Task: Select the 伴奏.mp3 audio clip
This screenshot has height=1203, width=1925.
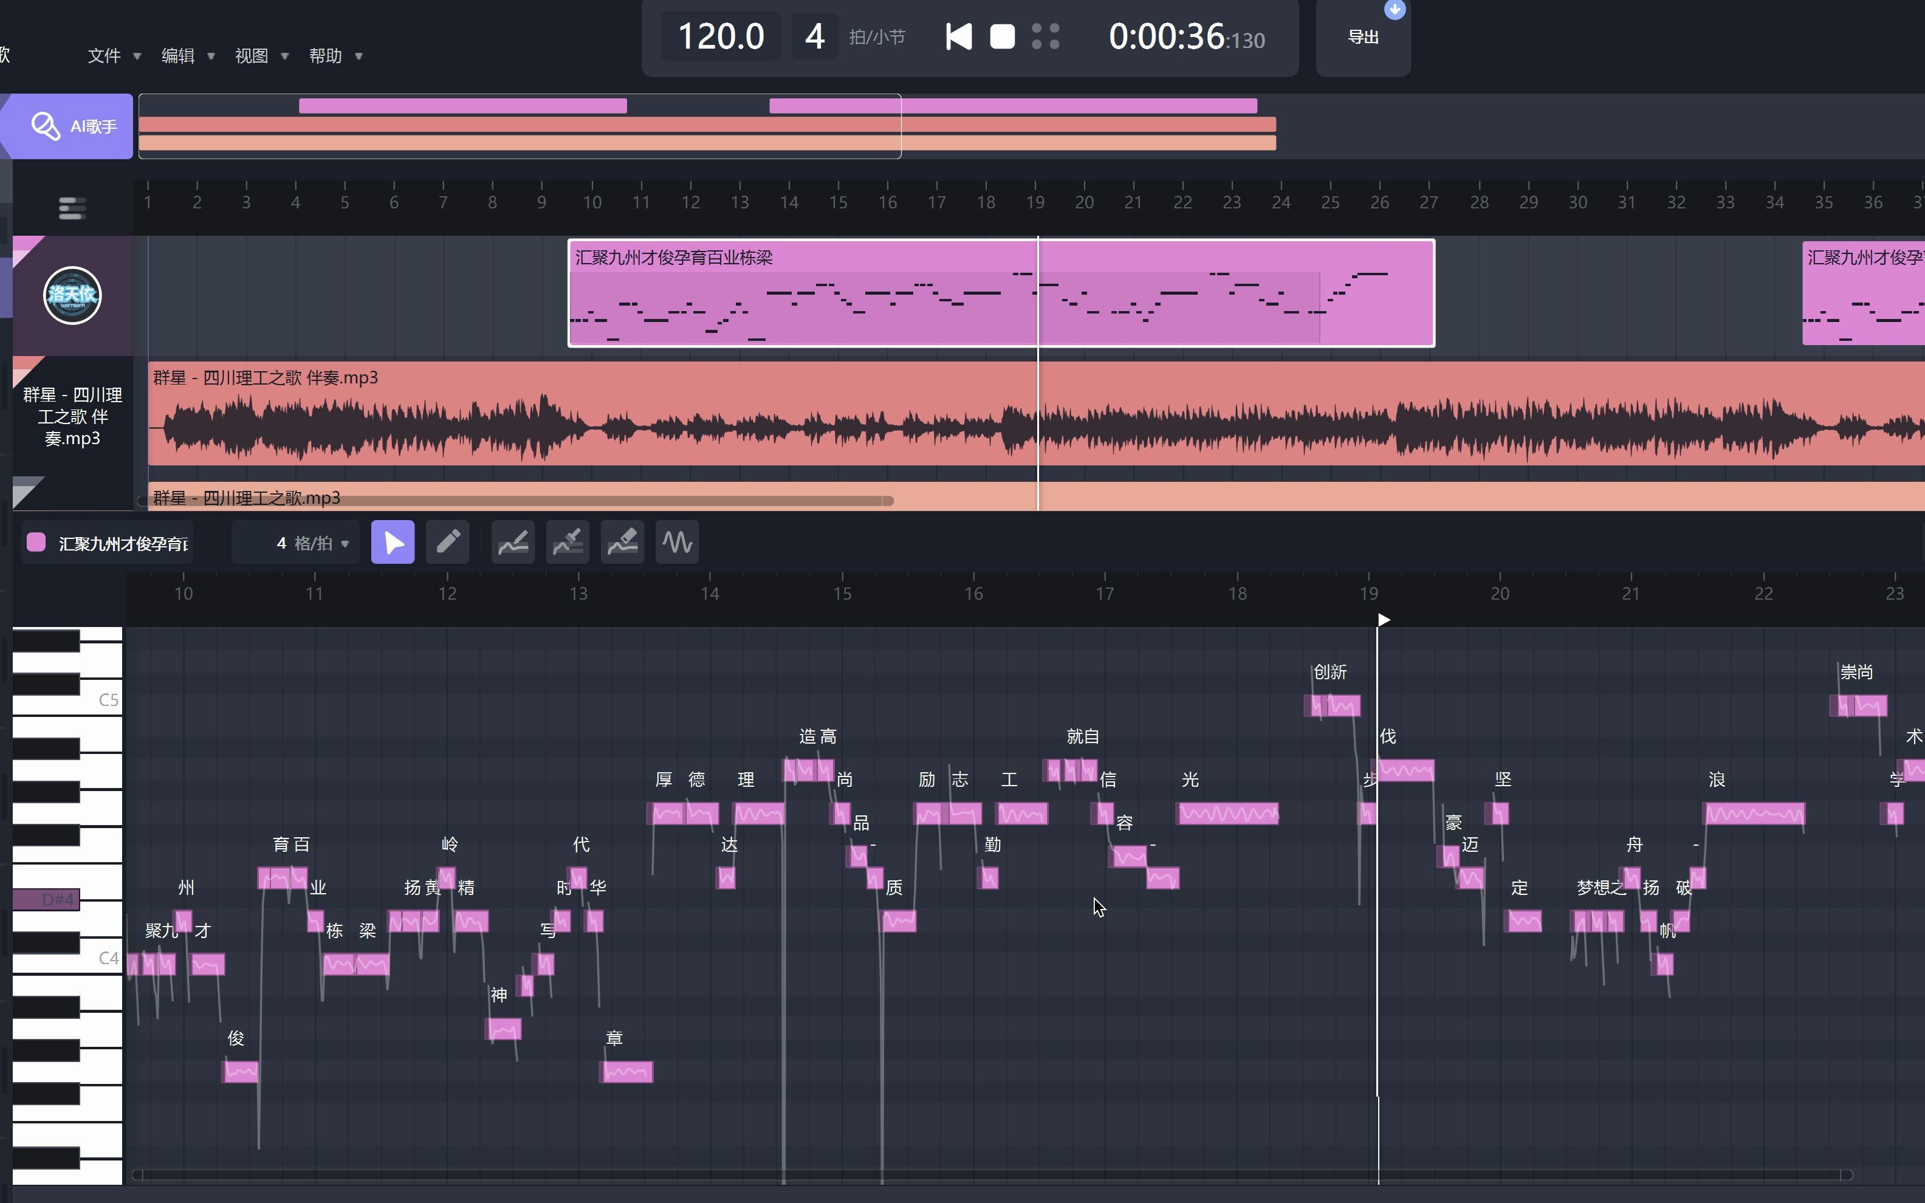Action: pyautogui.click(x=1035, y=413)
